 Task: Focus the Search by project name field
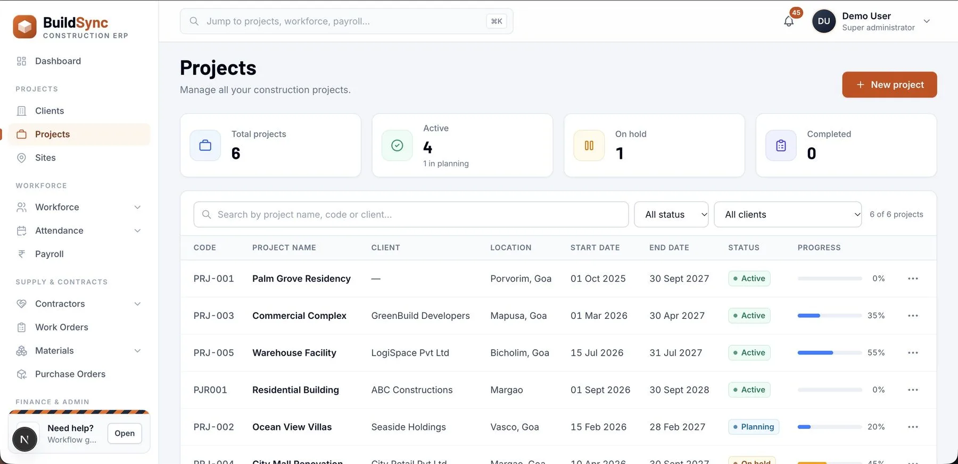pyautogui.click(x=411, y=215)
